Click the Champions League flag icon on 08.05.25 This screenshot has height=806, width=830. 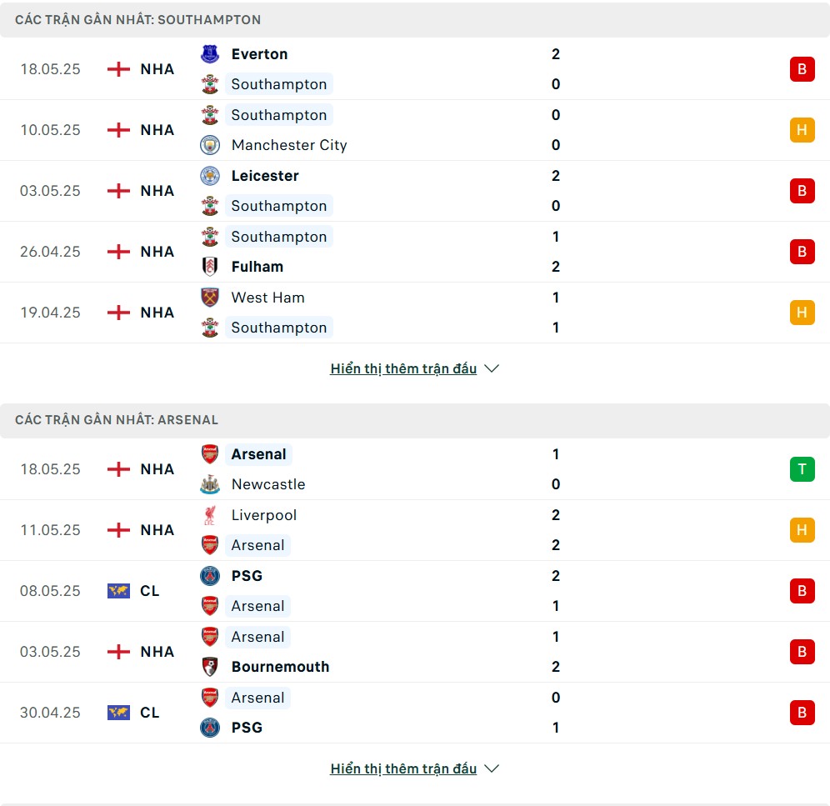tap(118, 591)
